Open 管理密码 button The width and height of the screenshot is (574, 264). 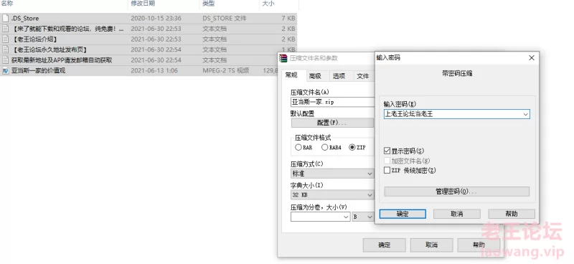point(456,192)
